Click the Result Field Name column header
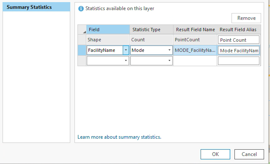 (x=195, y=30)
